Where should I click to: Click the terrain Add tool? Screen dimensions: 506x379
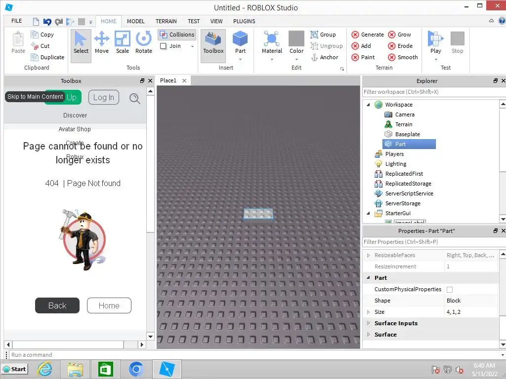click(361, 46)
